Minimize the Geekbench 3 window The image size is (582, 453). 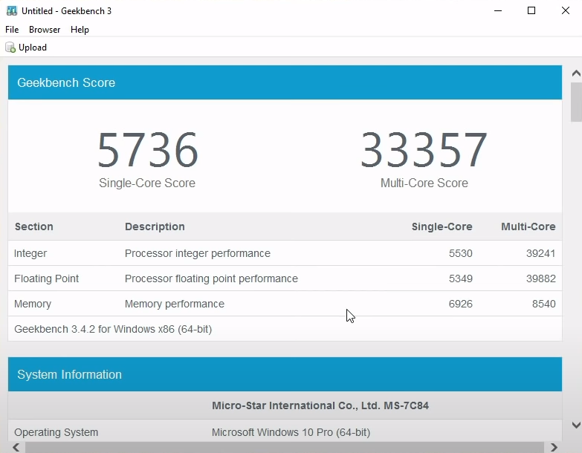[497, 11]
